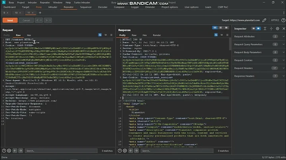
Task: Cancel the pending request
Action: click(26, 20)
